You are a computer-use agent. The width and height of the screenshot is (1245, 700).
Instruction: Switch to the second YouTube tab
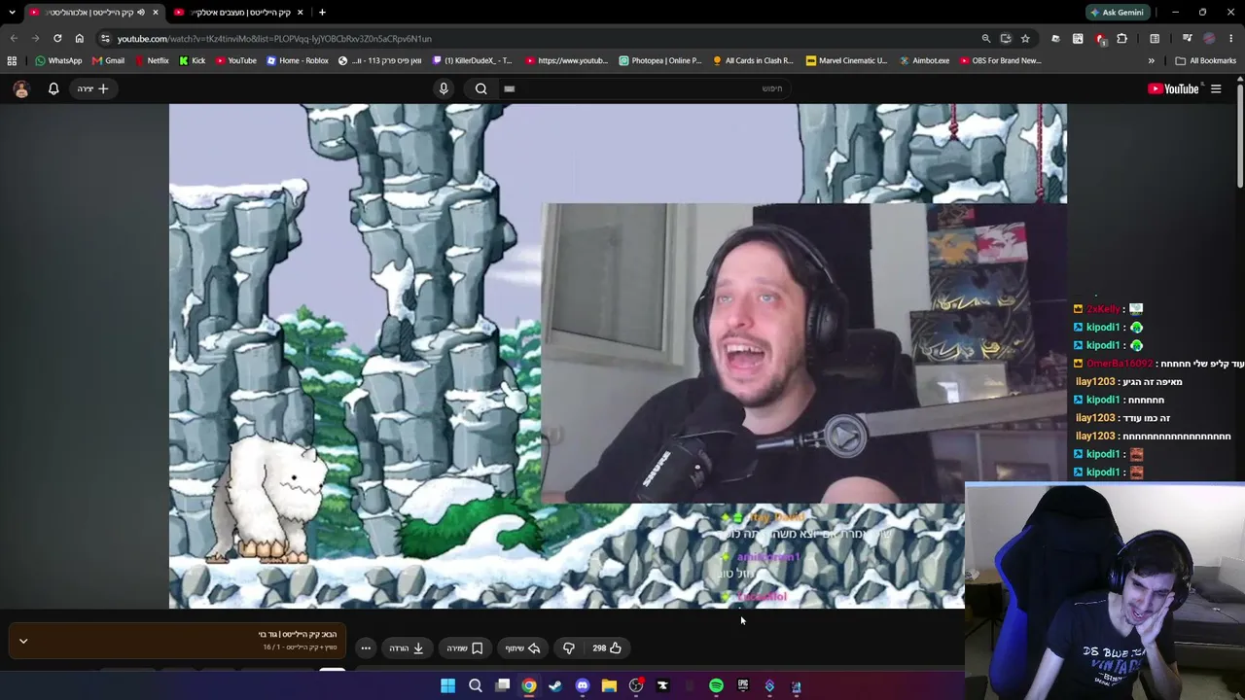point(239,13)
